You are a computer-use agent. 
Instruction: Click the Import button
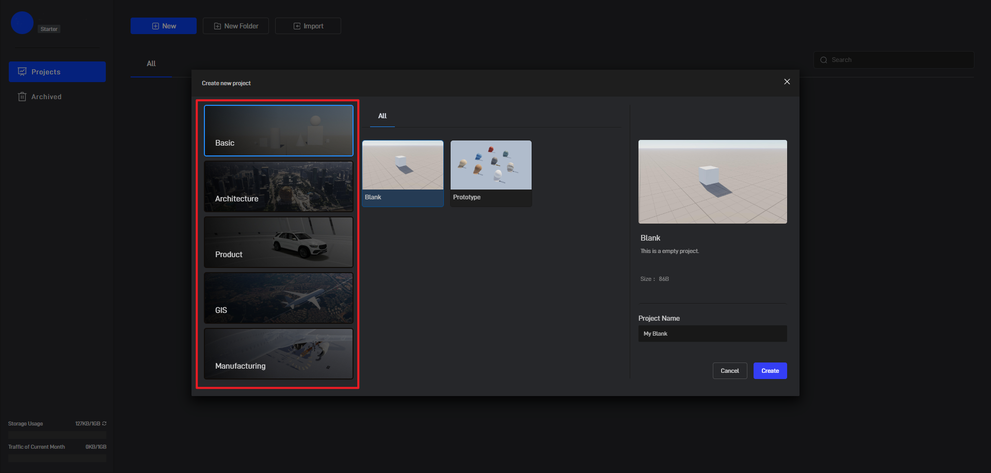click(x=308, y=26)
